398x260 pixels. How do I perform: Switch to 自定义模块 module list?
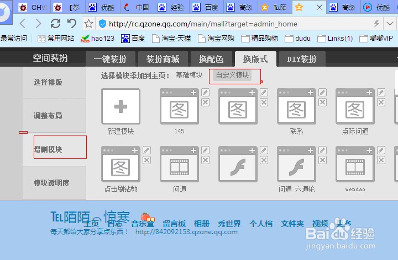pos(232,75)
